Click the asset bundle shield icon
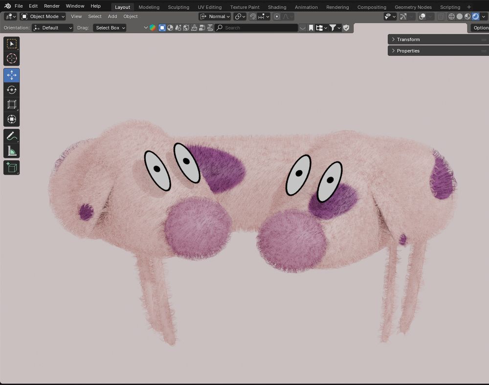Viewport: 489px width, 385px height. click(346, 28)
